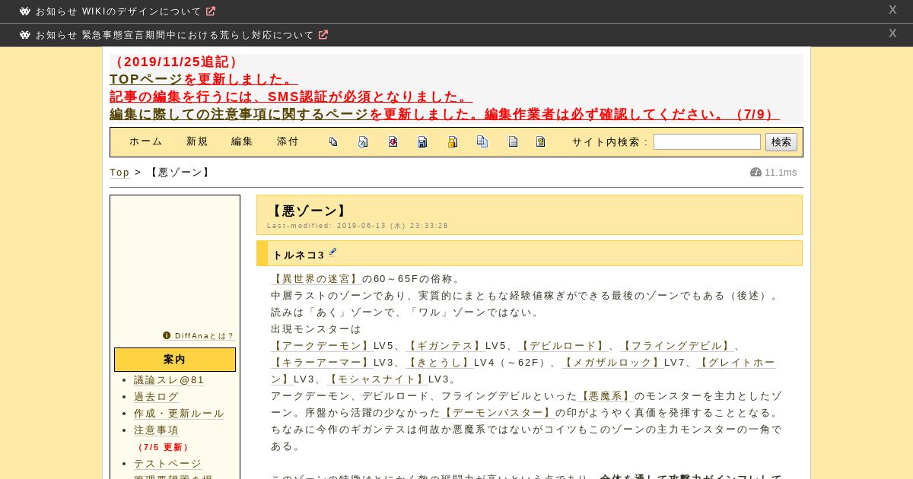Open 【悪魔系】 category link
The width and height of the screenshot is (913, 479).
click(x=606, y=396)
